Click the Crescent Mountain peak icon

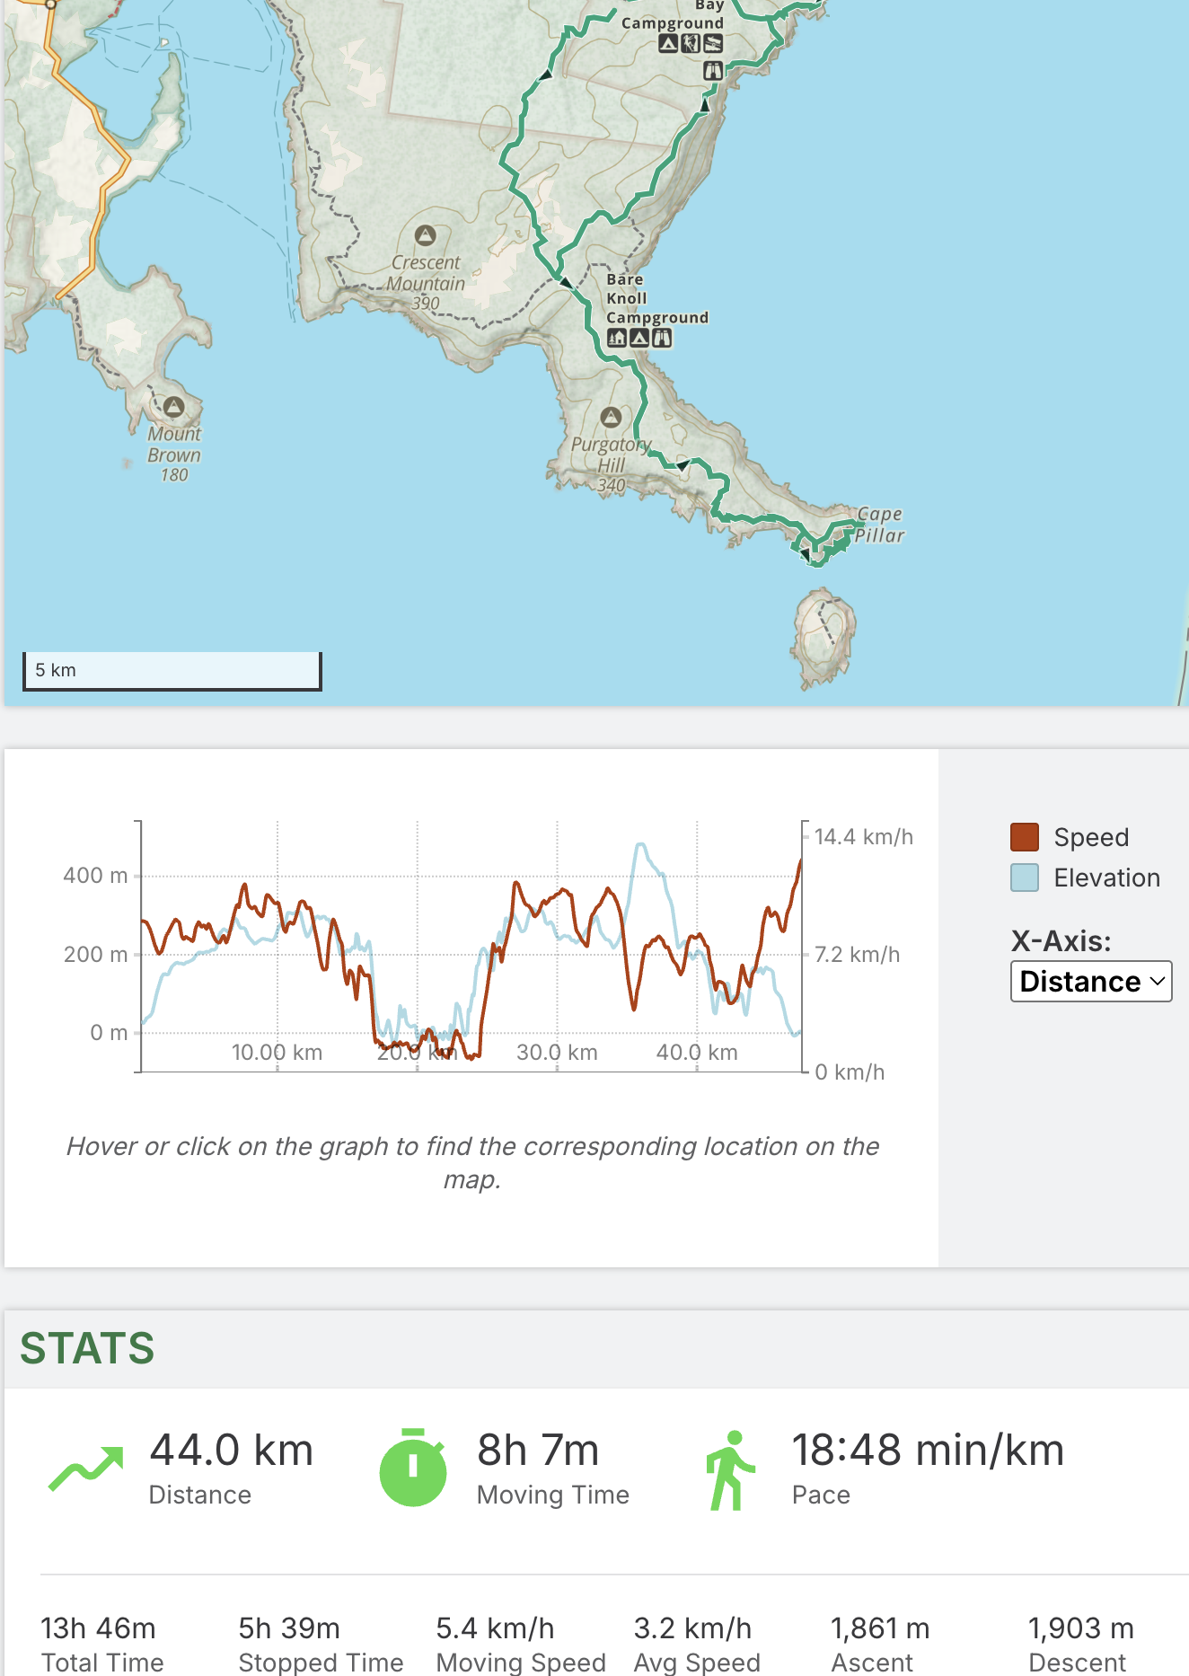click(x=425, y=235)
